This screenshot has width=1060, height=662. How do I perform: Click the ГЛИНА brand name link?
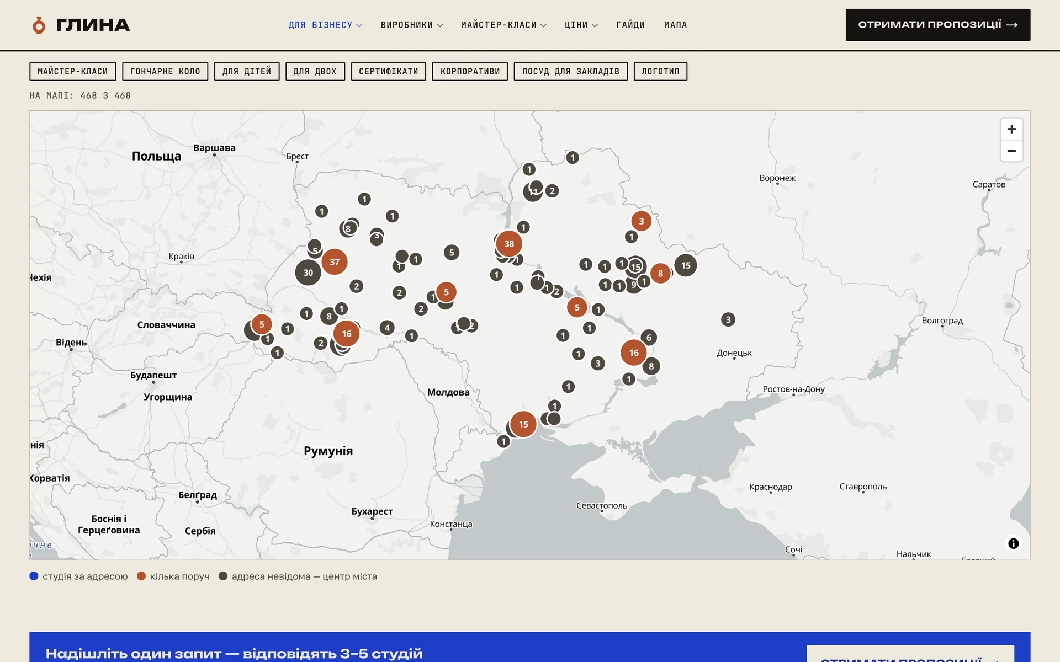pos(93,25)
